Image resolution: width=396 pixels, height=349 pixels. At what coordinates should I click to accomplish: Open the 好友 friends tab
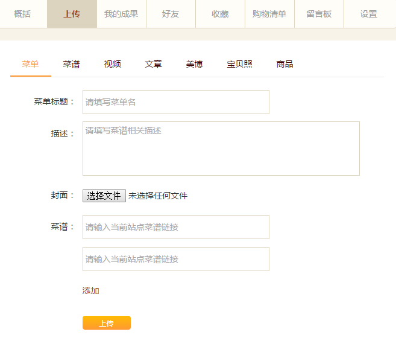pyautogui.click(x=171, y=14)
